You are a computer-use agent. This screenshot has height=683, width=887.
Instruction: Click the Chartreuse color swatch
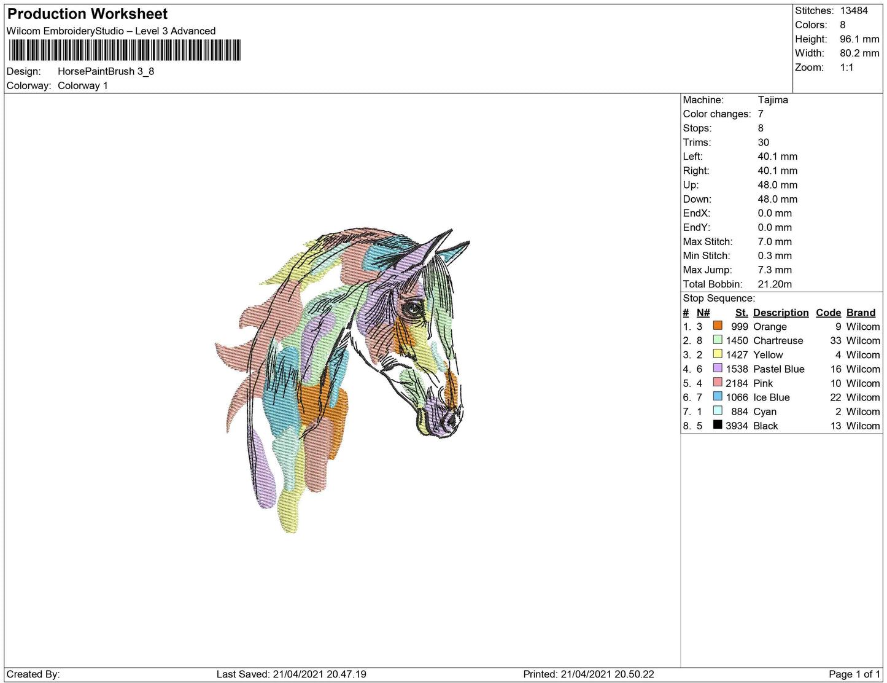click(716, 340)
